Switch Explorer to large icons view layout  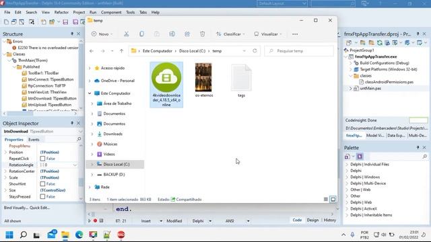pyautogui.click(x=333, y=199)
